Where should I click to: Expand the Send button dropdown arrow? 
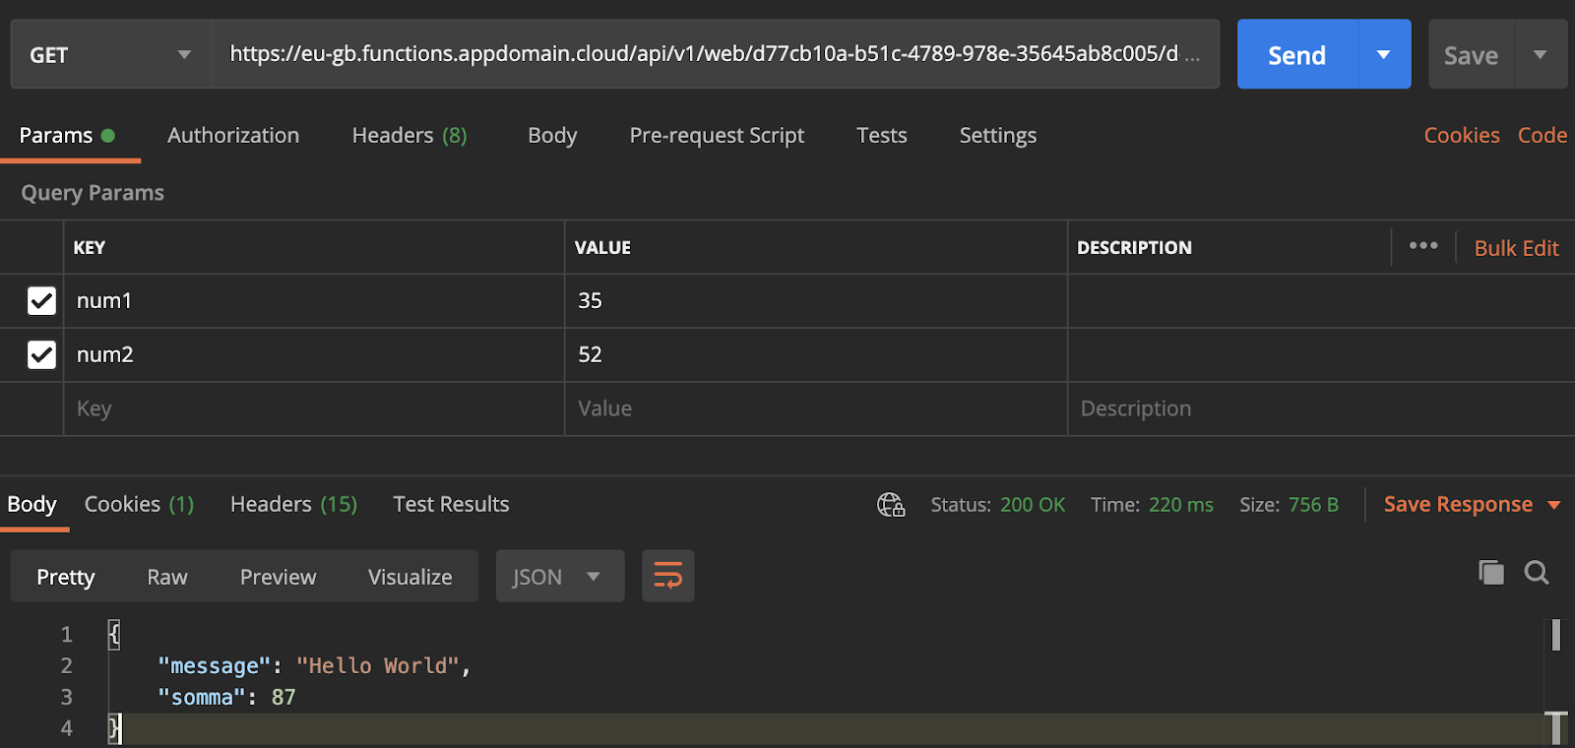click(x=1384, y=54)
